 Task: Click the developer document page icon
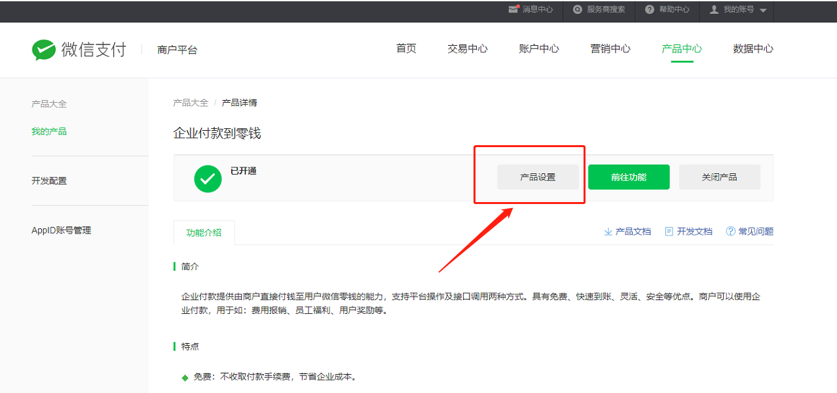(x=669, y=231)
